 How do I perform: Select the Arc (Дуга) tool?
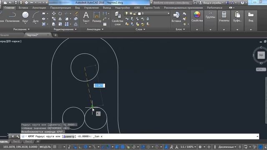35,17
